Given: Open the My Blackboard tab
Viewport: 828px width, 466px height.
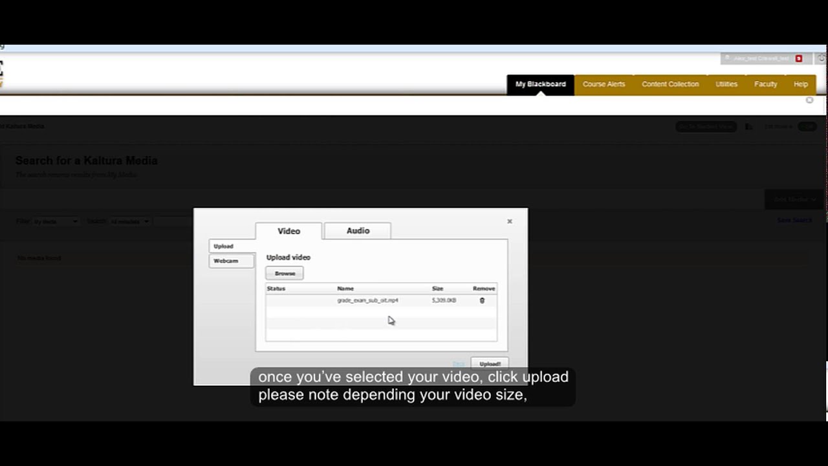Looking at the screenshot, I should pyautogui.click(x=540, y=84).
